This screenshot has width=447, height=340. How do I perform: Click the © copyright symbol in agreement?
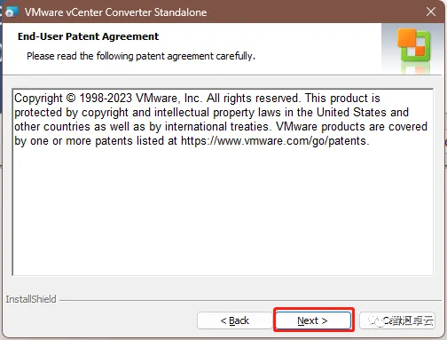pos(71,98)
